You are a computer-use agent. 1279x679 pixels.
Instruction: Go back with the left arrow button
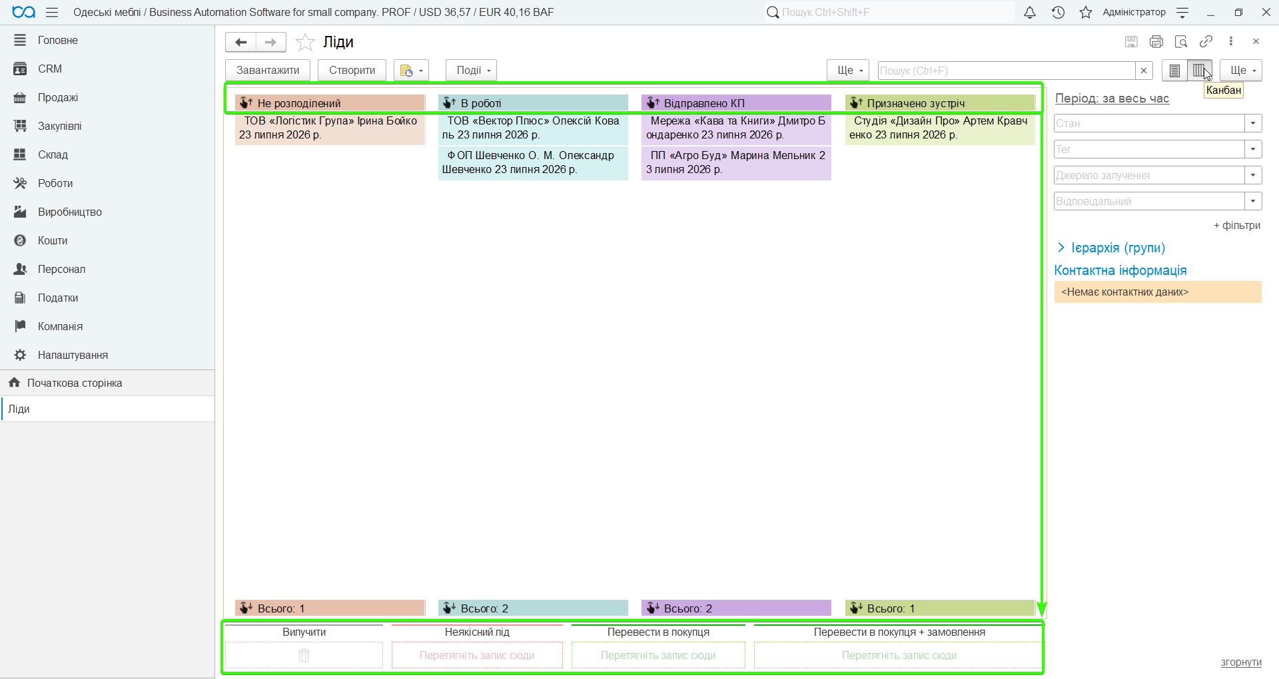(240, 42)
